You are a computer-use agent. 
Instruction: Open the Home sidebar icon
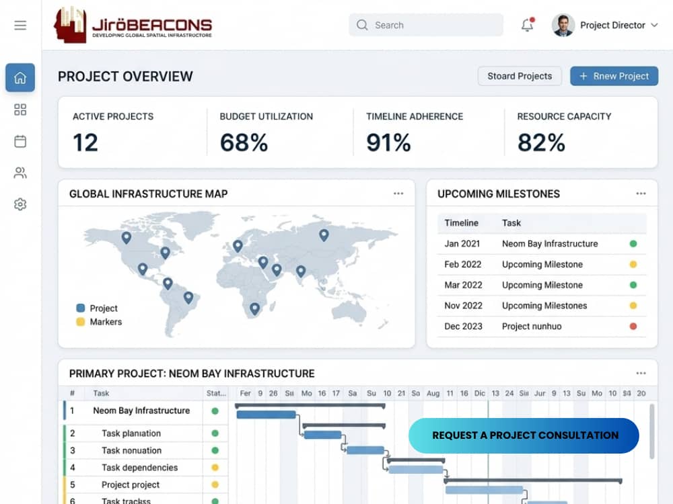pos(20,77)
